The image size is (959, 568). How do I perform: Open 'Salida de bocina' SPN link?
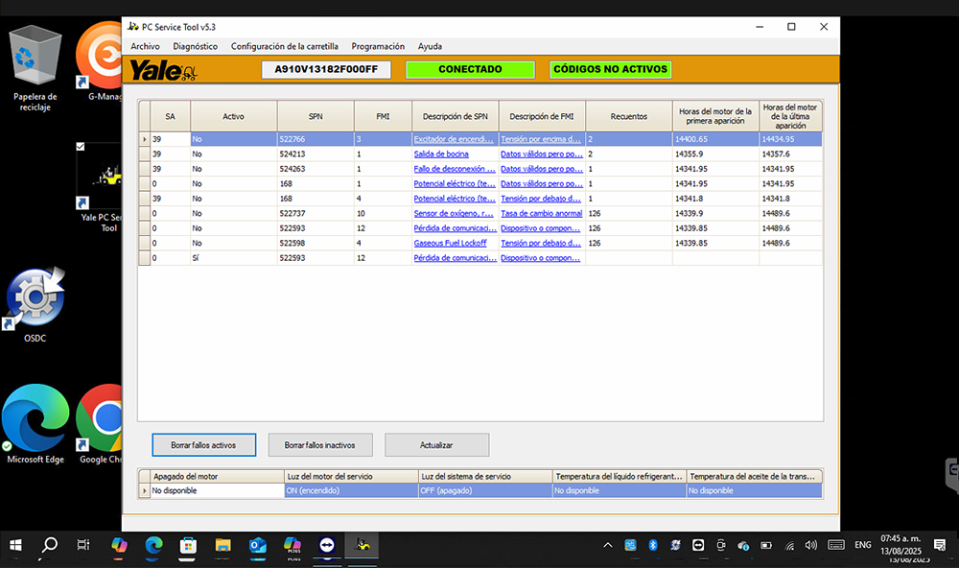click(441, 154)
